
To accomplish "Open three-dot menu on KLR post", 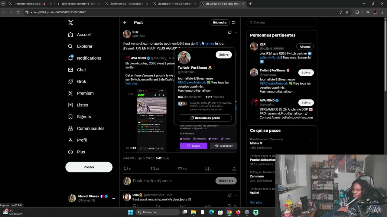I will tap(235, 32).
